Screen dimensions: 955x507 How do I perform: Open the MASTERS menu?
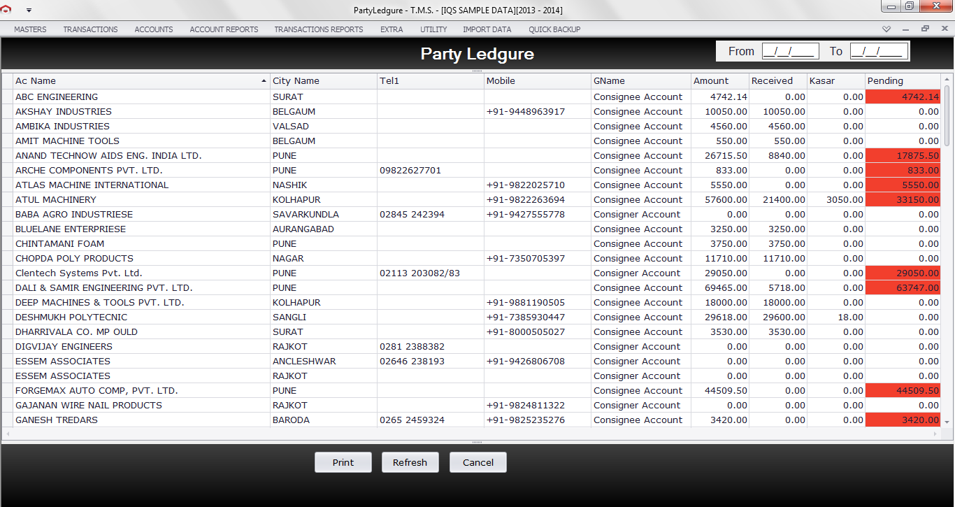pos(30,29)
